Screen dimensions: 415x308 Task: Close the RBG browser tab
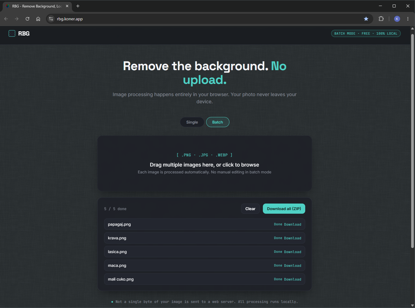pos(67,6)
